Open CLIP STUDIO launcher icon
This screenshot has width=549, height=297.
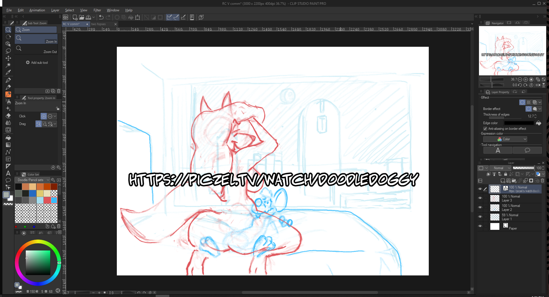coord(66,17)
